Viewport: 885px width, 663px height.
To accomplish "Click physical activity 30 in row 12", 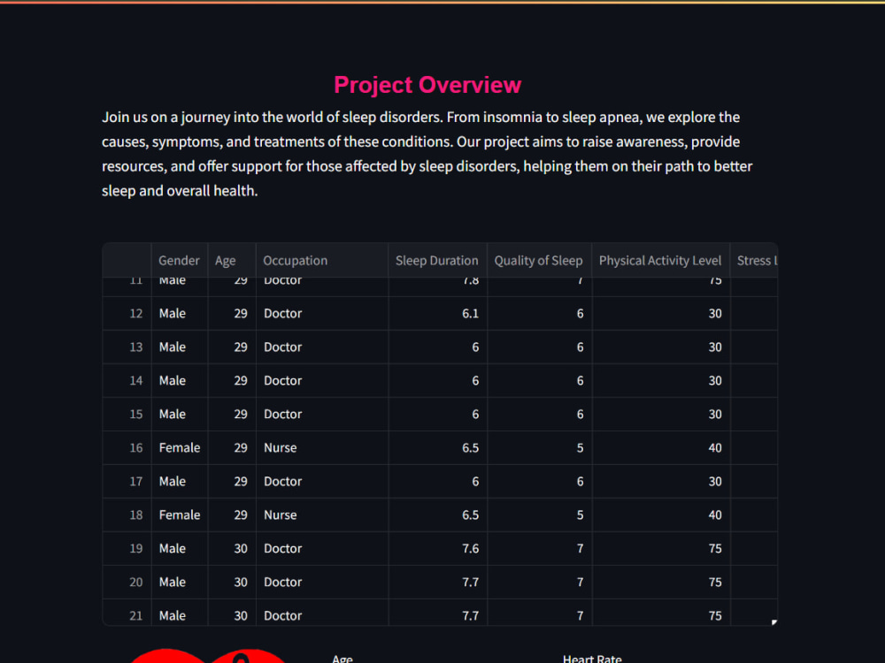I will 661,314.
